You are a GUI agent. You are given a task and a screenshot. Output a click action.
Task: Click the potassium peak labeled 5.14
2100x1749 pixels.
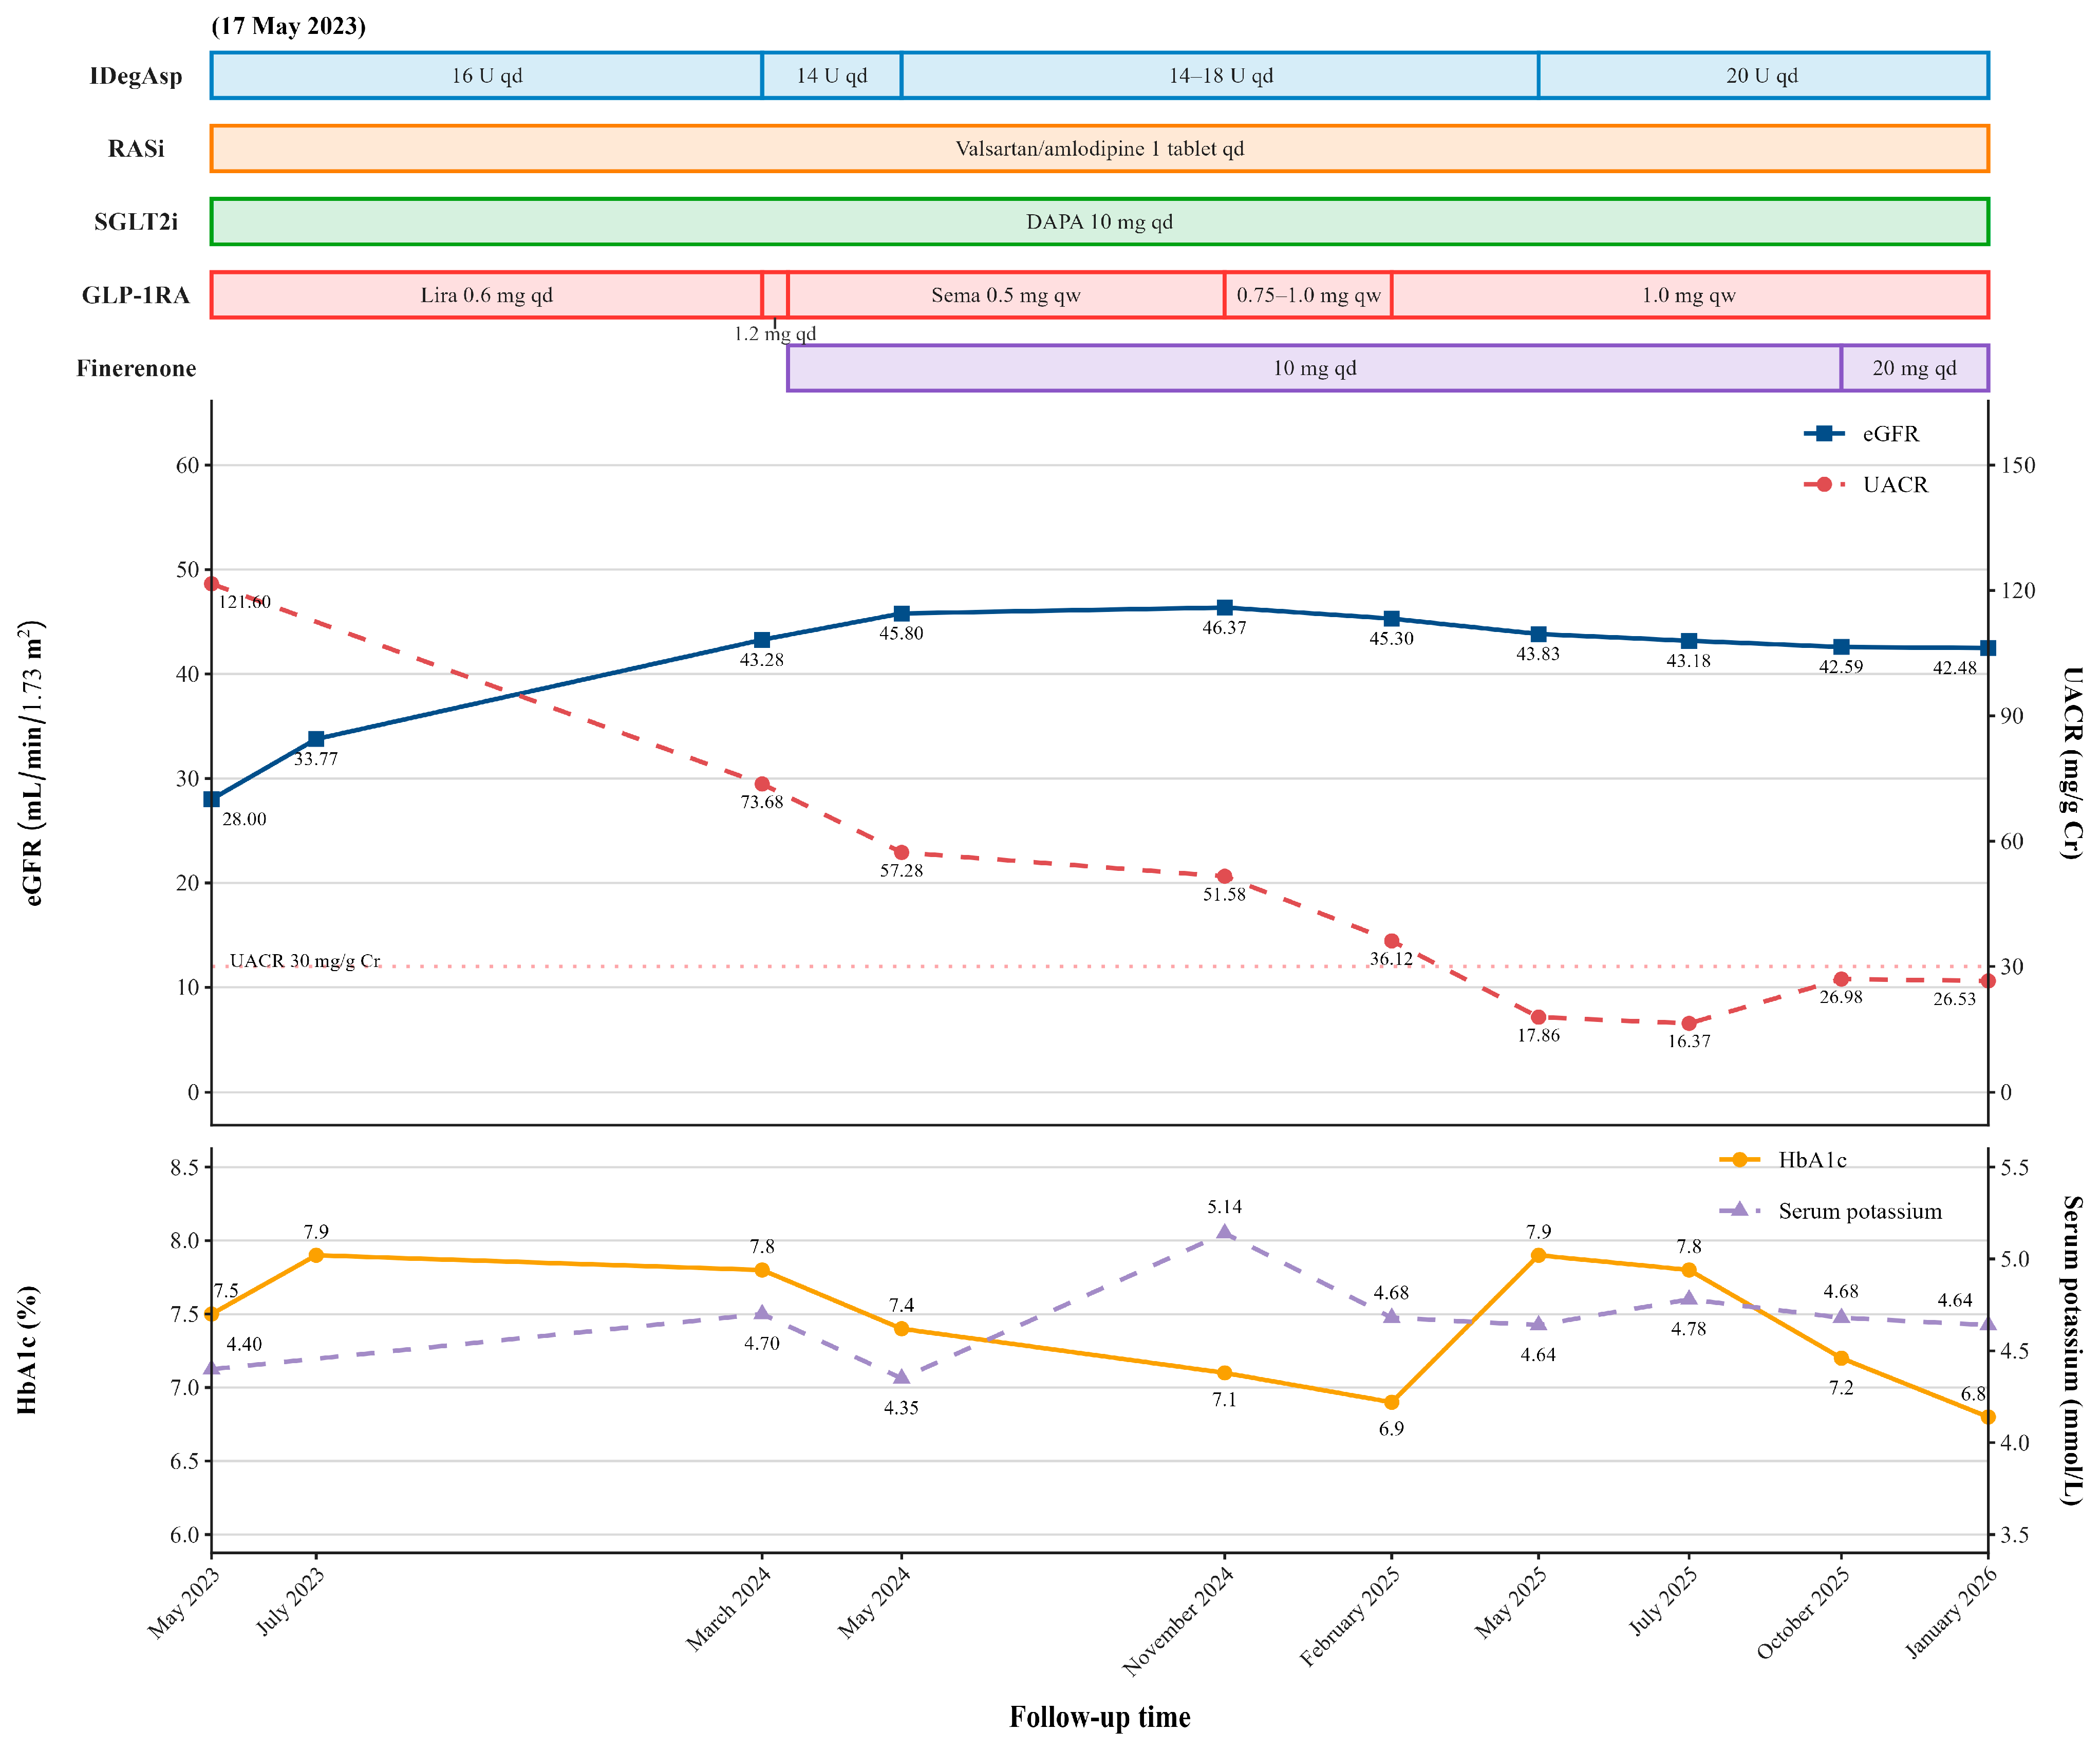(1225, 1232)
